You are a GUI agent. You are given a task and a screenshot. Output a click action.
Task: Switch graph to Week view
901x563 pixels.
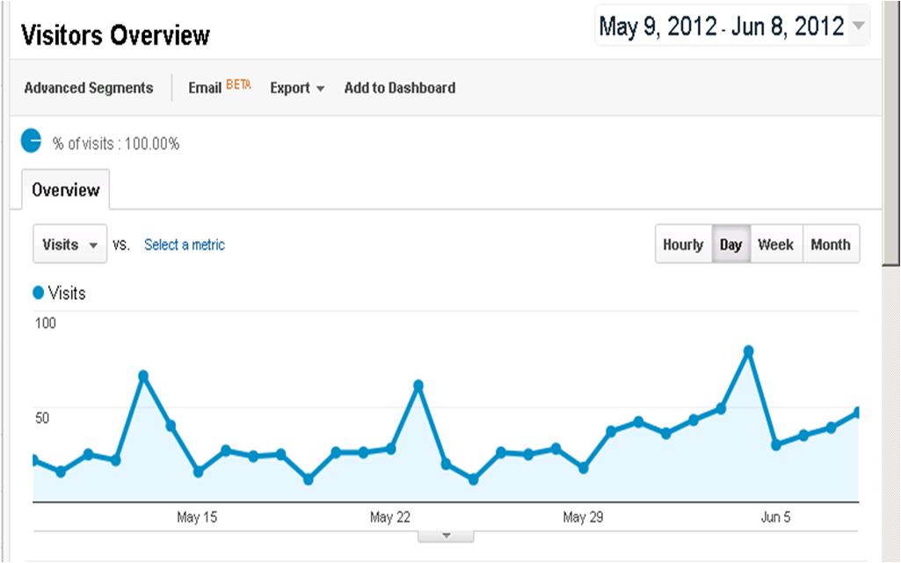pos(775,245)
